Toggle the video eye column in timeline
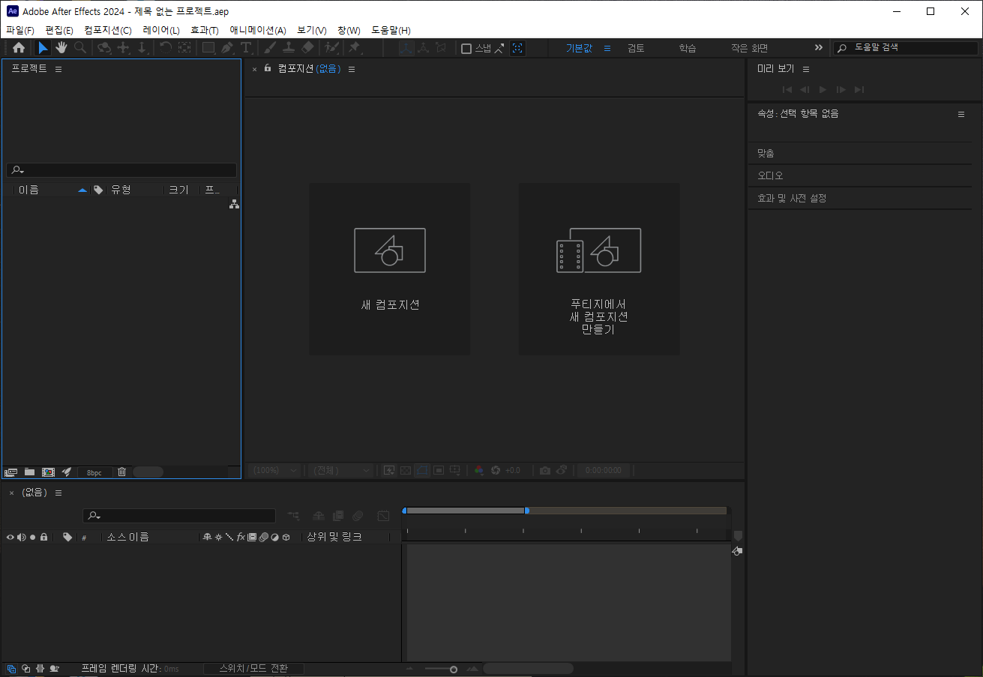This screenshot has width=983, height=677. (x=10, y=537)
